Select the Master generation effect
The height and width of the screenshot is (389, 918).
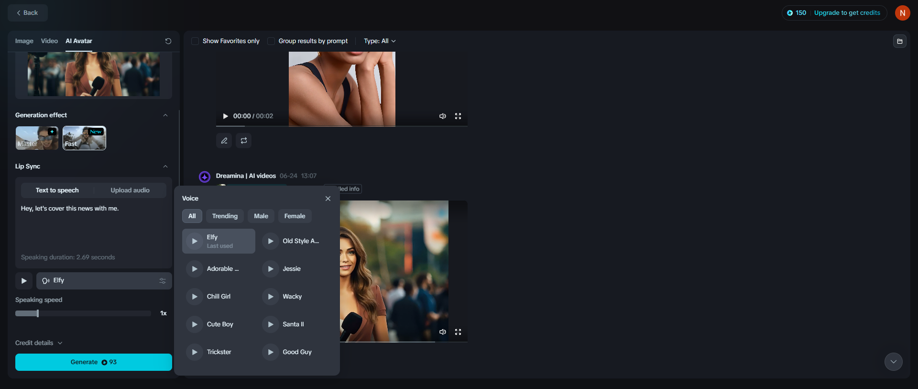pos(37,138)
